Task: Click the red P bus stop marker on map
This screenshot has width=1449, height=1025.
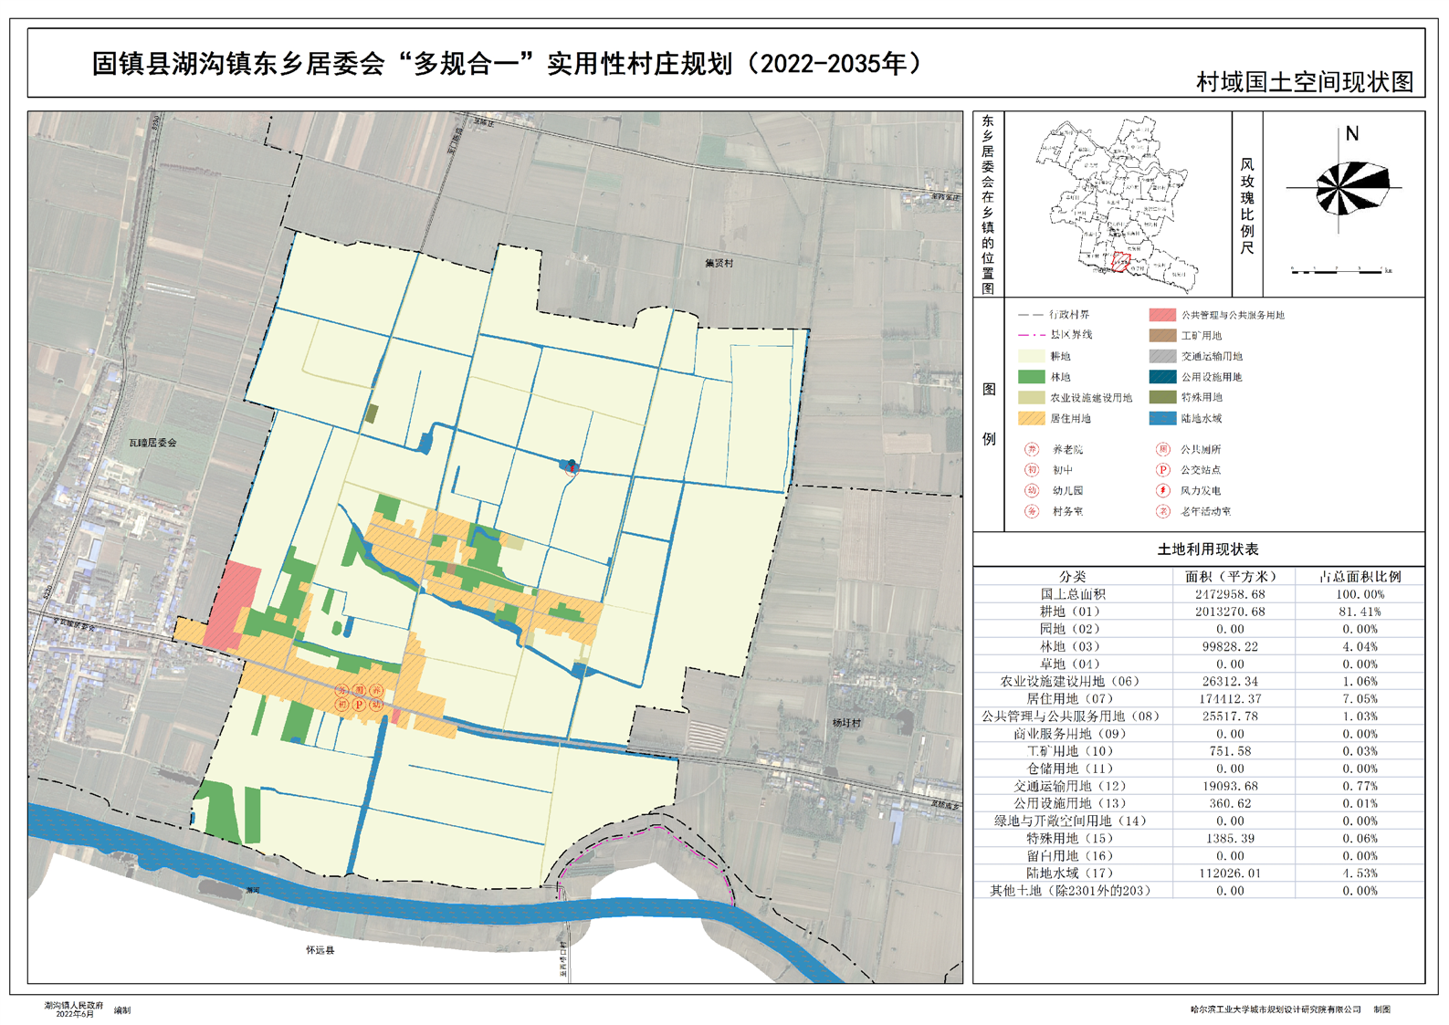Action: click(x=359, y=705)
